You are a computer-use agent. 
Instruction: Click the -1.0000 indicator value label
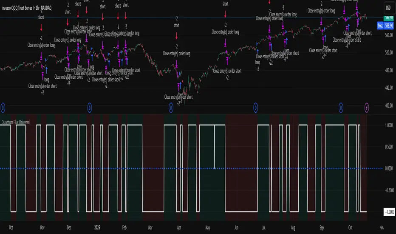[389, 212]
